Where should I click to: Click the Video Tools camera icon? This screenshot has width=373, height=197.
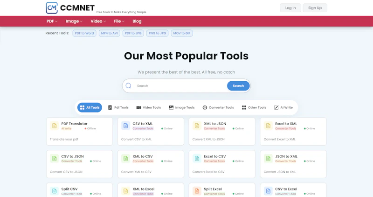(138, 107)
